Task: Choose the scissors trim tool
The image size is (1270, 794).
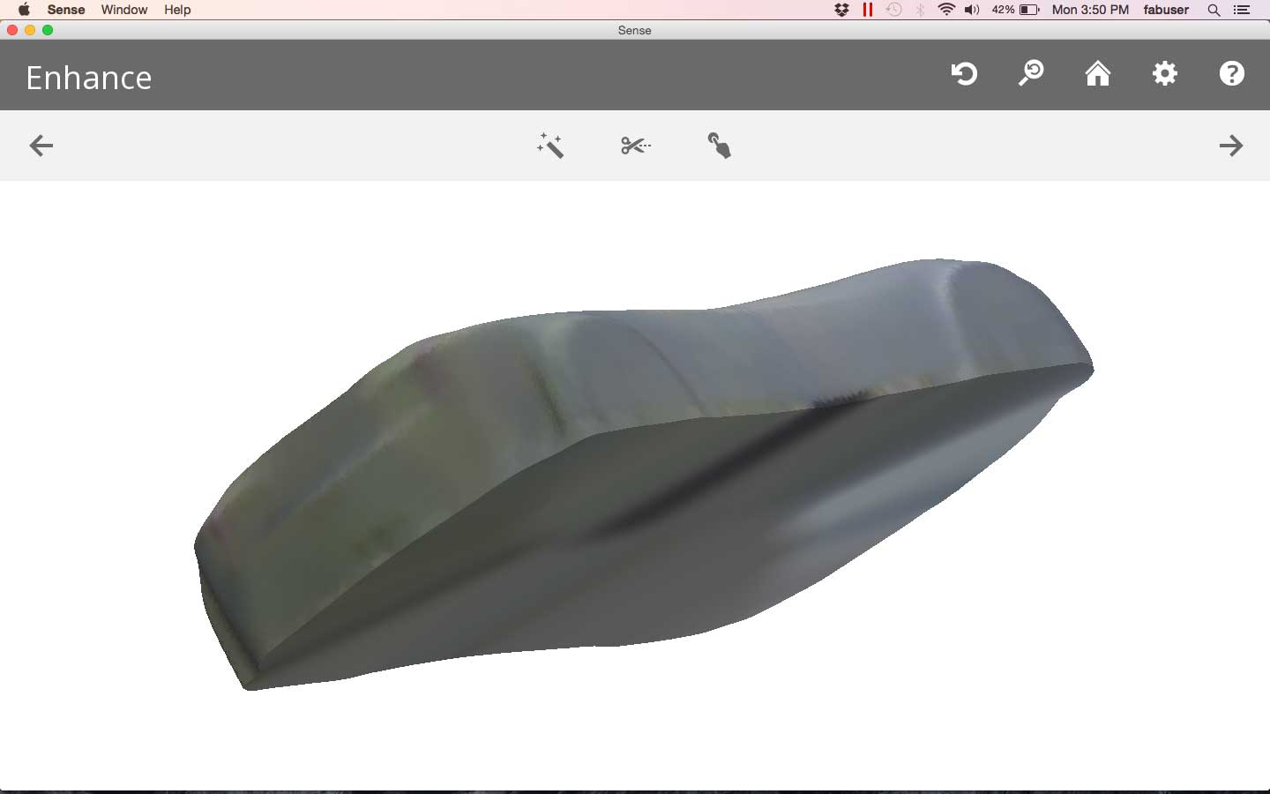Action: (635, 146)
